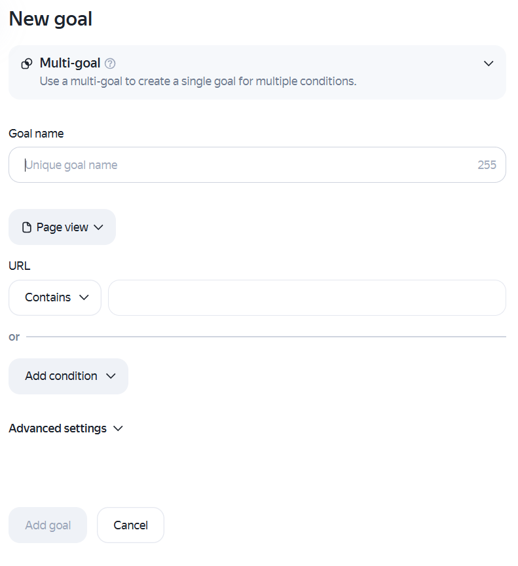Image resolution: width=518 pixels, height=566 pixels.
Task: Click the Add condition chevron arrow
Action: point(111,376)
